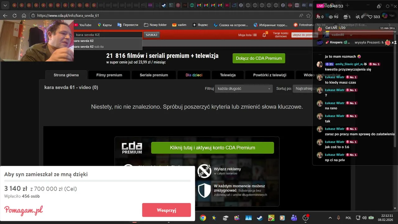The width and height of the screenshot is (398, 224).
Task: Click 'Kliknij tutaj i aktywuj konto CDA Premium'
Action: click(212, 148)
